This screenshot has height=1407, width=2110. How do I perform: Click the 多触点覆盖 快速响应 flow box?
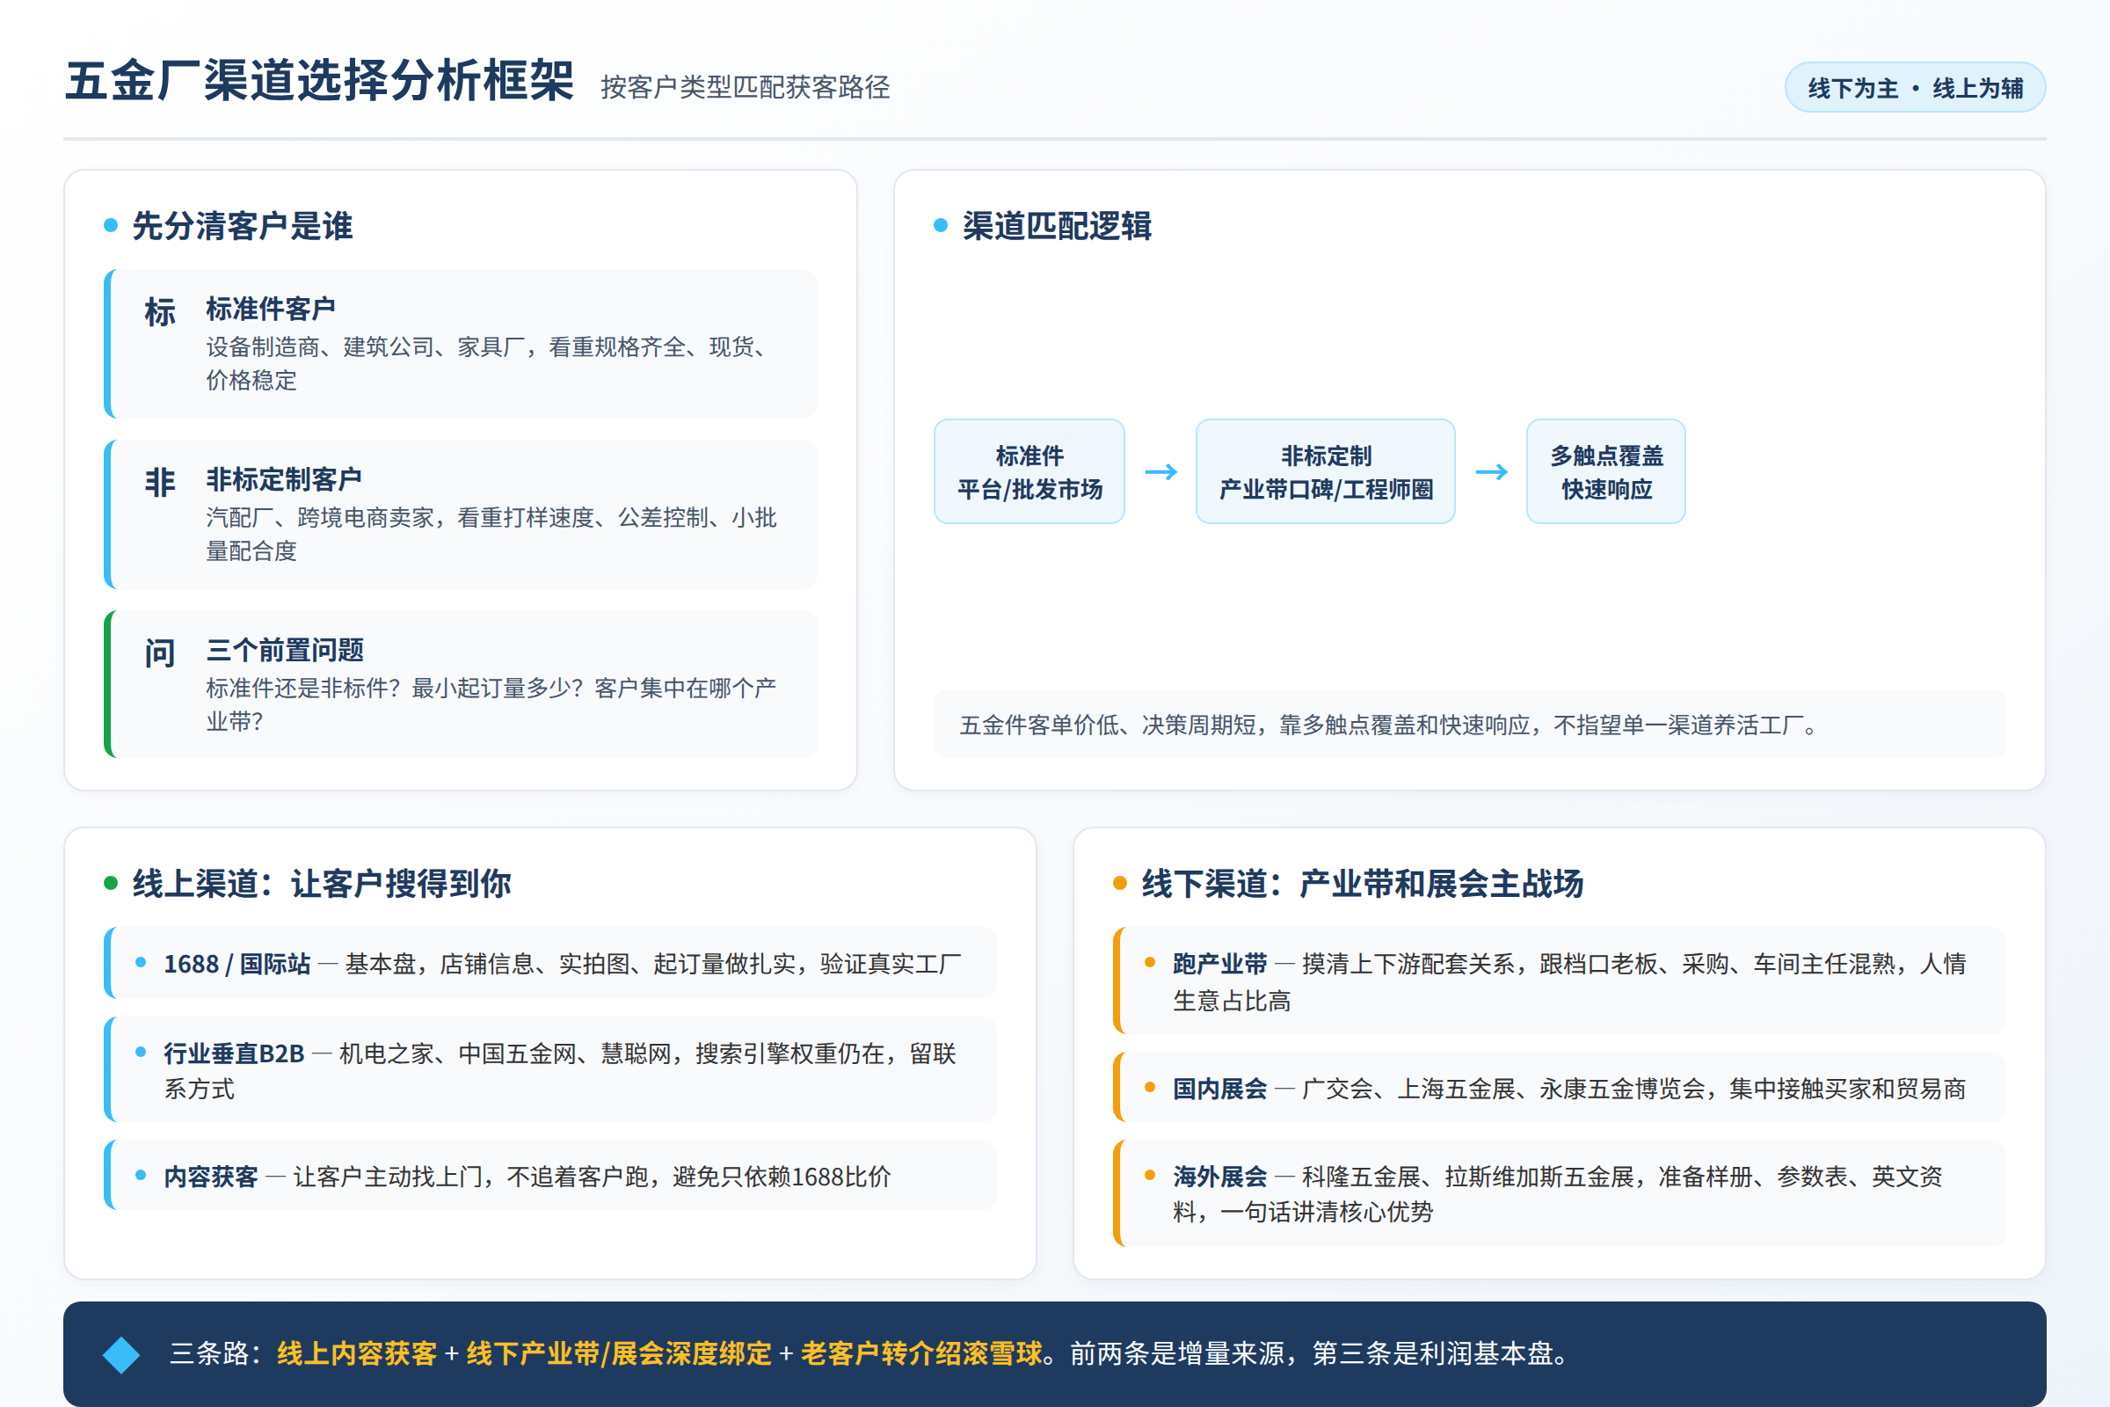pyautogui.click(x=1606, y=471)
